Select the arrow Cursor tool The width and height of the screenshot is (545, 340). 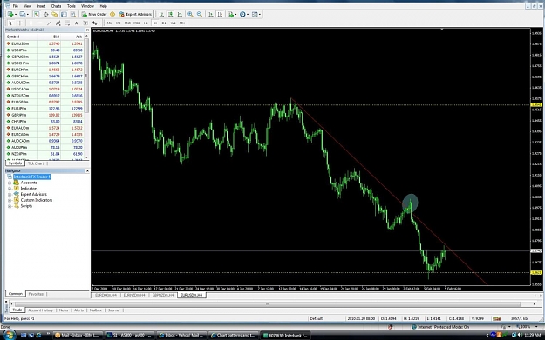tap(10, 23)
